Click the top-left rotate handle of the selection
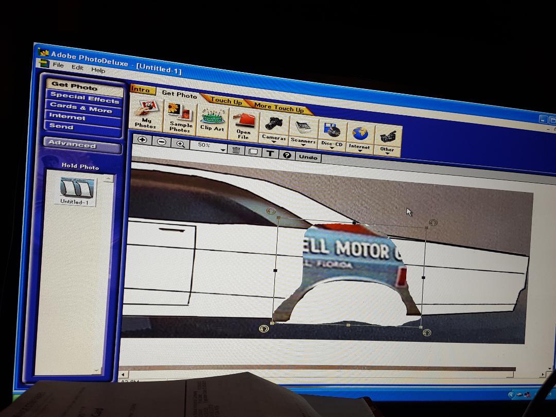The image size is (556, 417). click(x=271, y=212)
